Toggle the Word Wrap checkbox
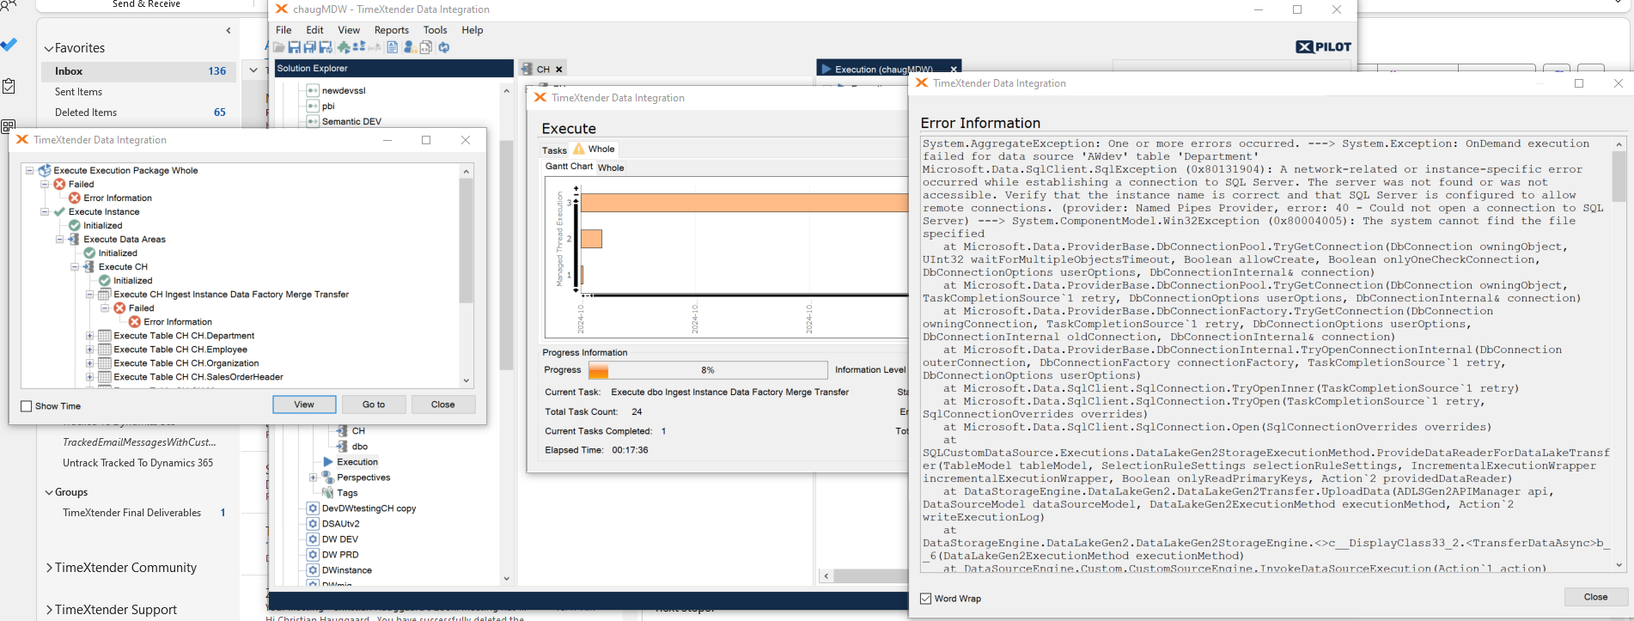 925,599
